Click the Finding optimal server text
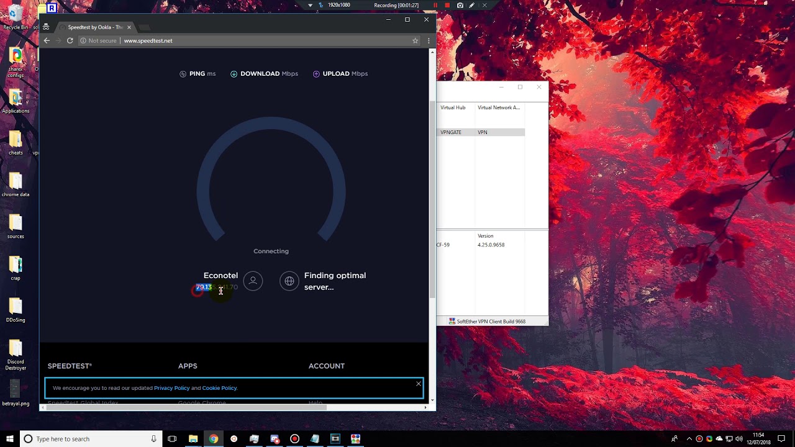Viewport: 795px width, 447px height. 335,281
